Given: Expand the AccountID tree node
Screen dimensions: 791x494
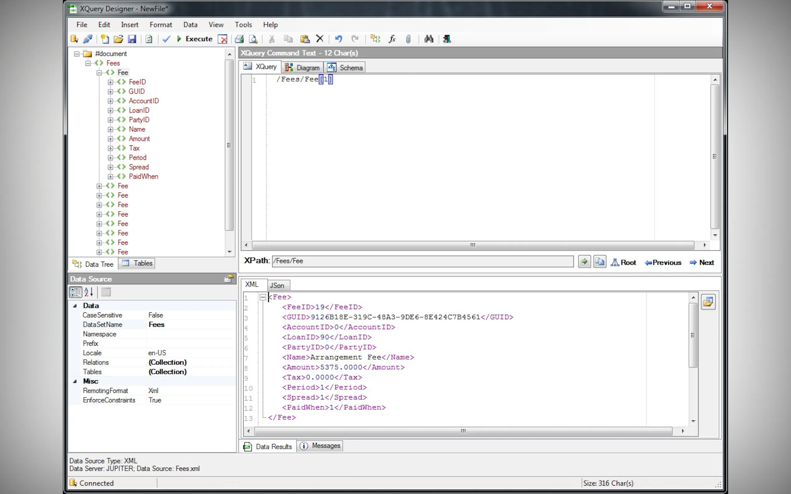Looking at the screenshot, I should pos(111,101).
